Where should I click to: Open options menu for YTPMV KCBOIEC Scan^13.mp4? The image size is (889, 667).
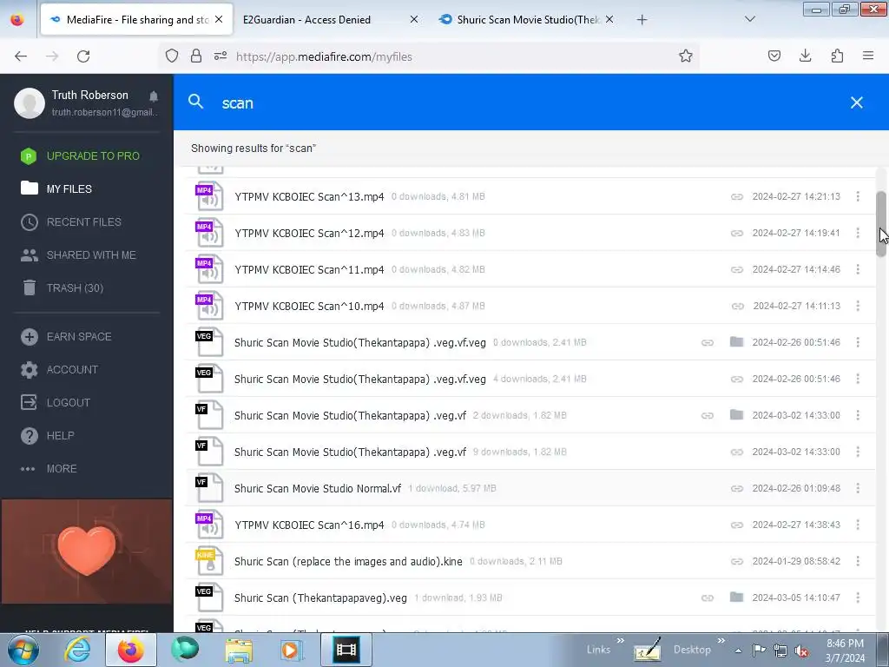(858, 196)
